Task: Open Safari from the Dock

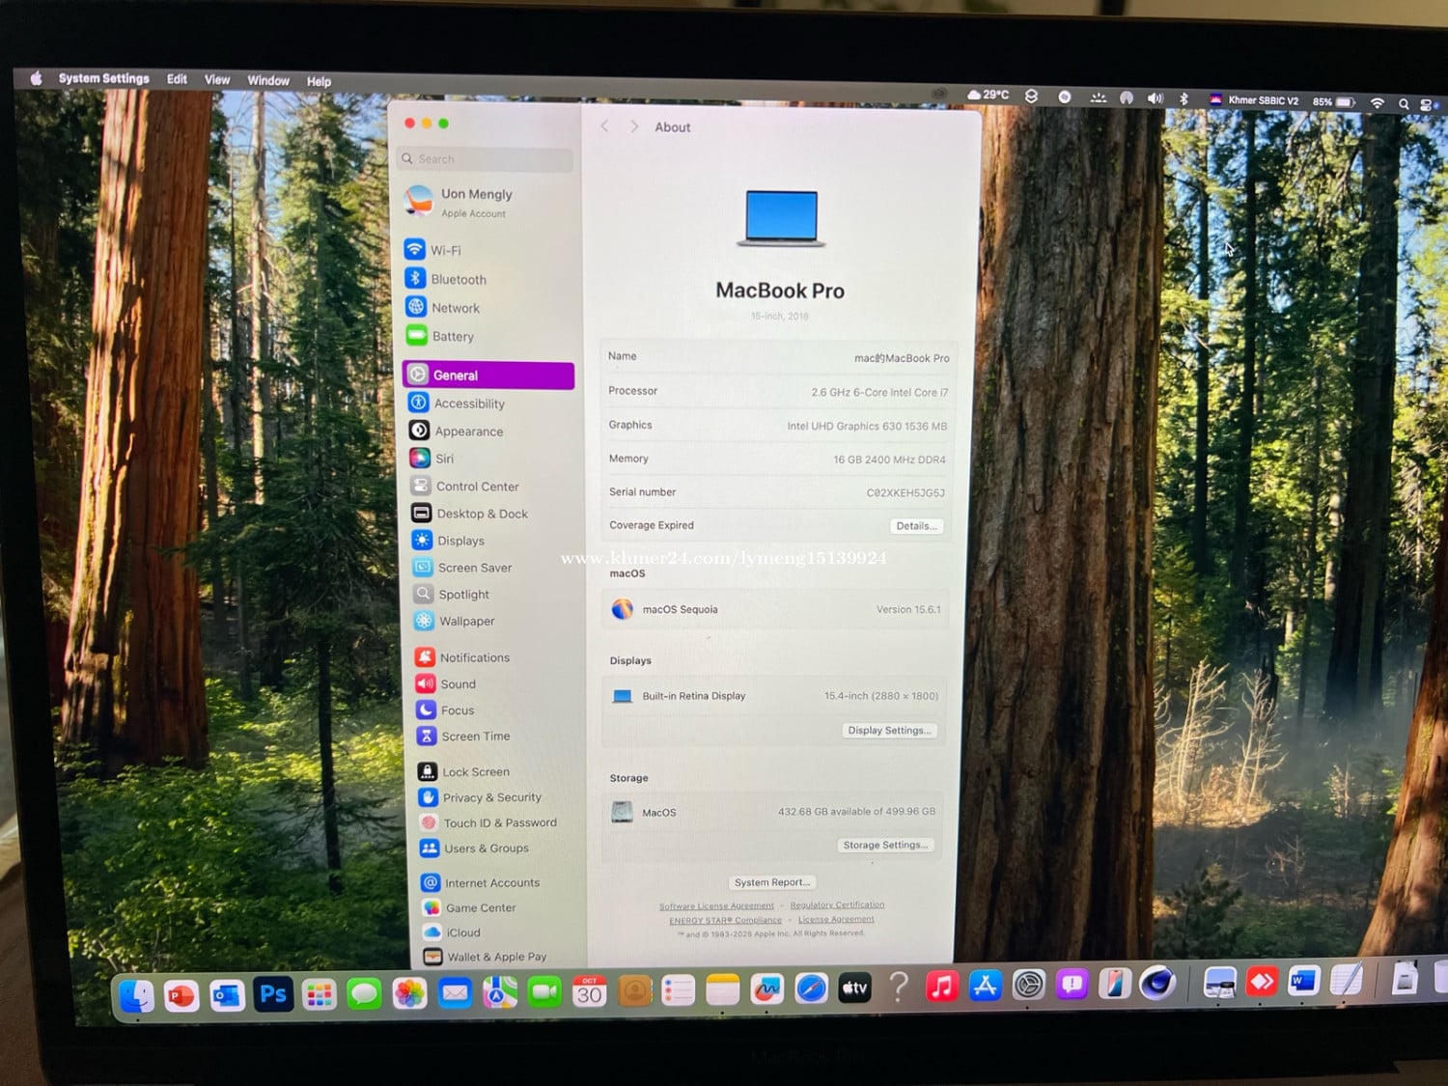Action: coord(811,989)
